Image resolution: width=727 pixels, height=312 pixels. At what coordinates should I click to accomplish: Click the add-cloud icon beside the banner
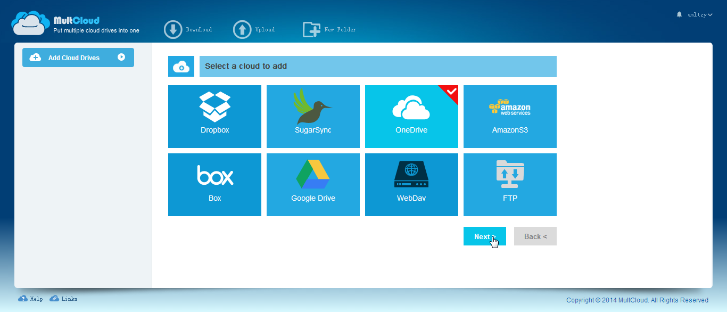tap(181, 66)
